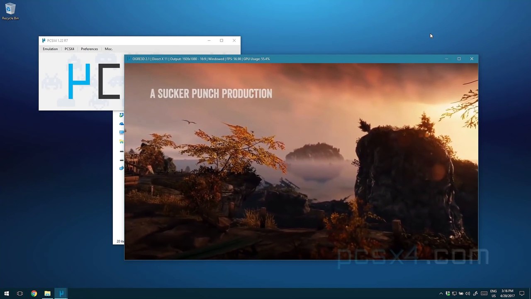Image resolution: width=531 pixels, height=299 pixels.
Task: Launch Google Chrome from taskbar
Action: coord(34,294)
